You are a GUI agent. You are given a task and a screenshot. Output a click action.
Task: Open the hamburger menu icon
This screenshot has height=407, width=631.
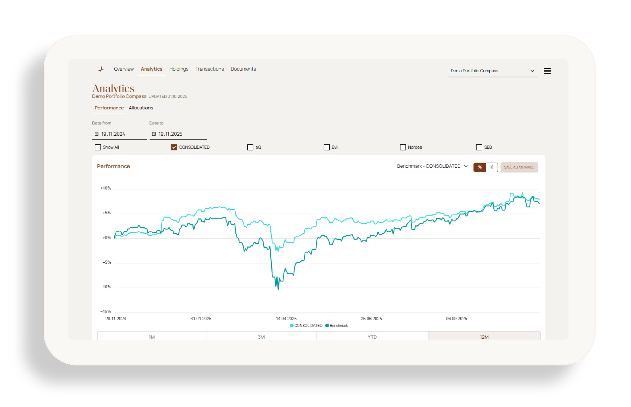click(547, 71)
